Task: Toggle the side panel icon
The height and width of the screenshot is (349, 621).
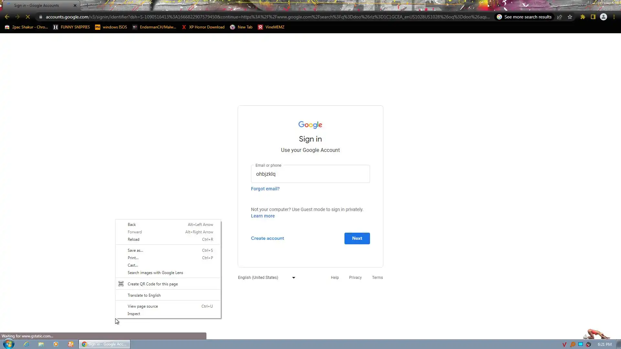Action: [x=593, y=17]
